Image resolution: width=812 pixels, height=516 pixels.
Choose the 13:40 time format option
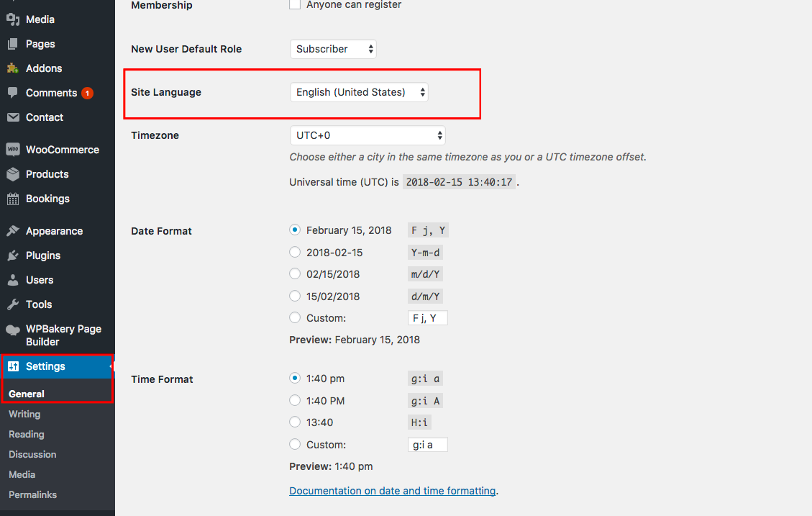(295, 422)
